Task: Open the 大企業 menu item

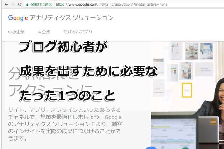Action: click(44, 32)
